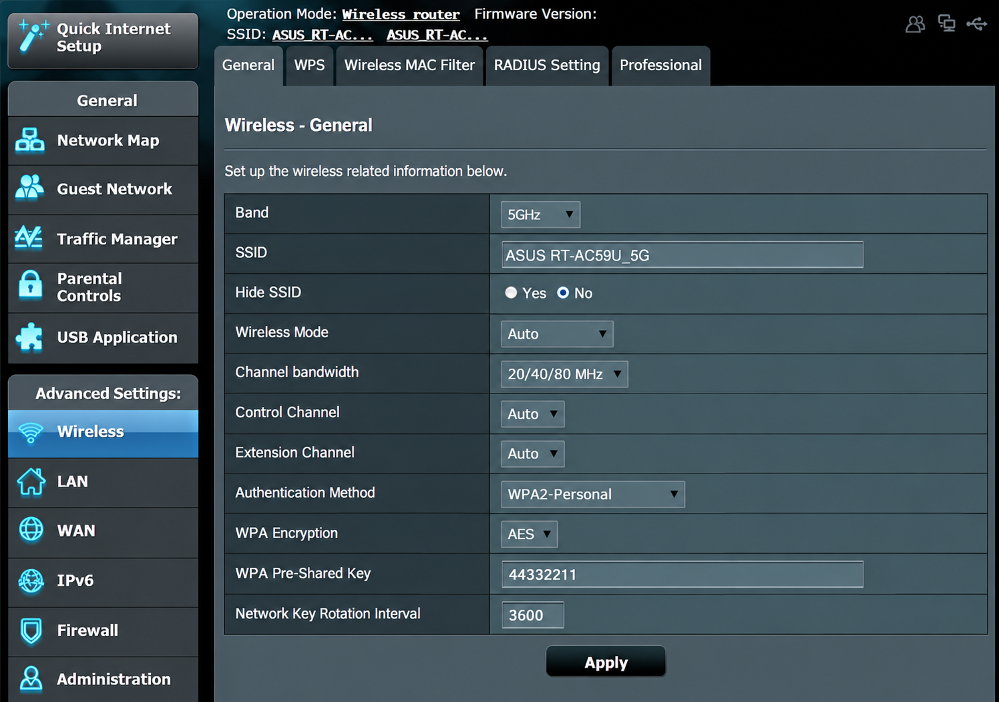The width and height of the screenshot is (999, 702).
Task: Open the Control Channel dropdown
Action: [x=532, y=414]
